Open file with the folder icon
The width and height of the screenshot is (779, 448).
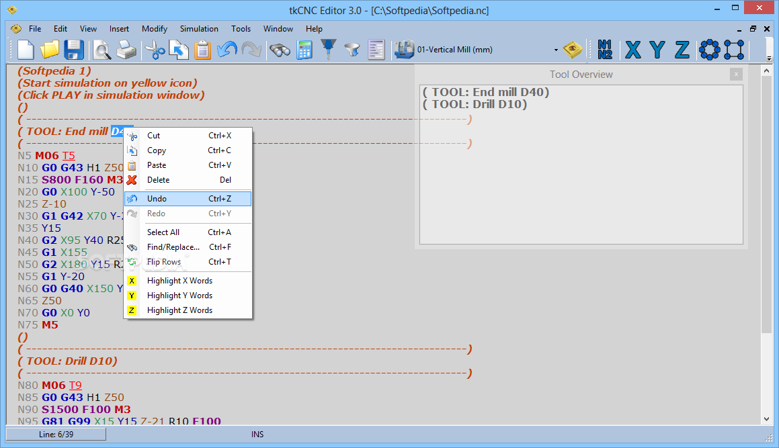50,50
